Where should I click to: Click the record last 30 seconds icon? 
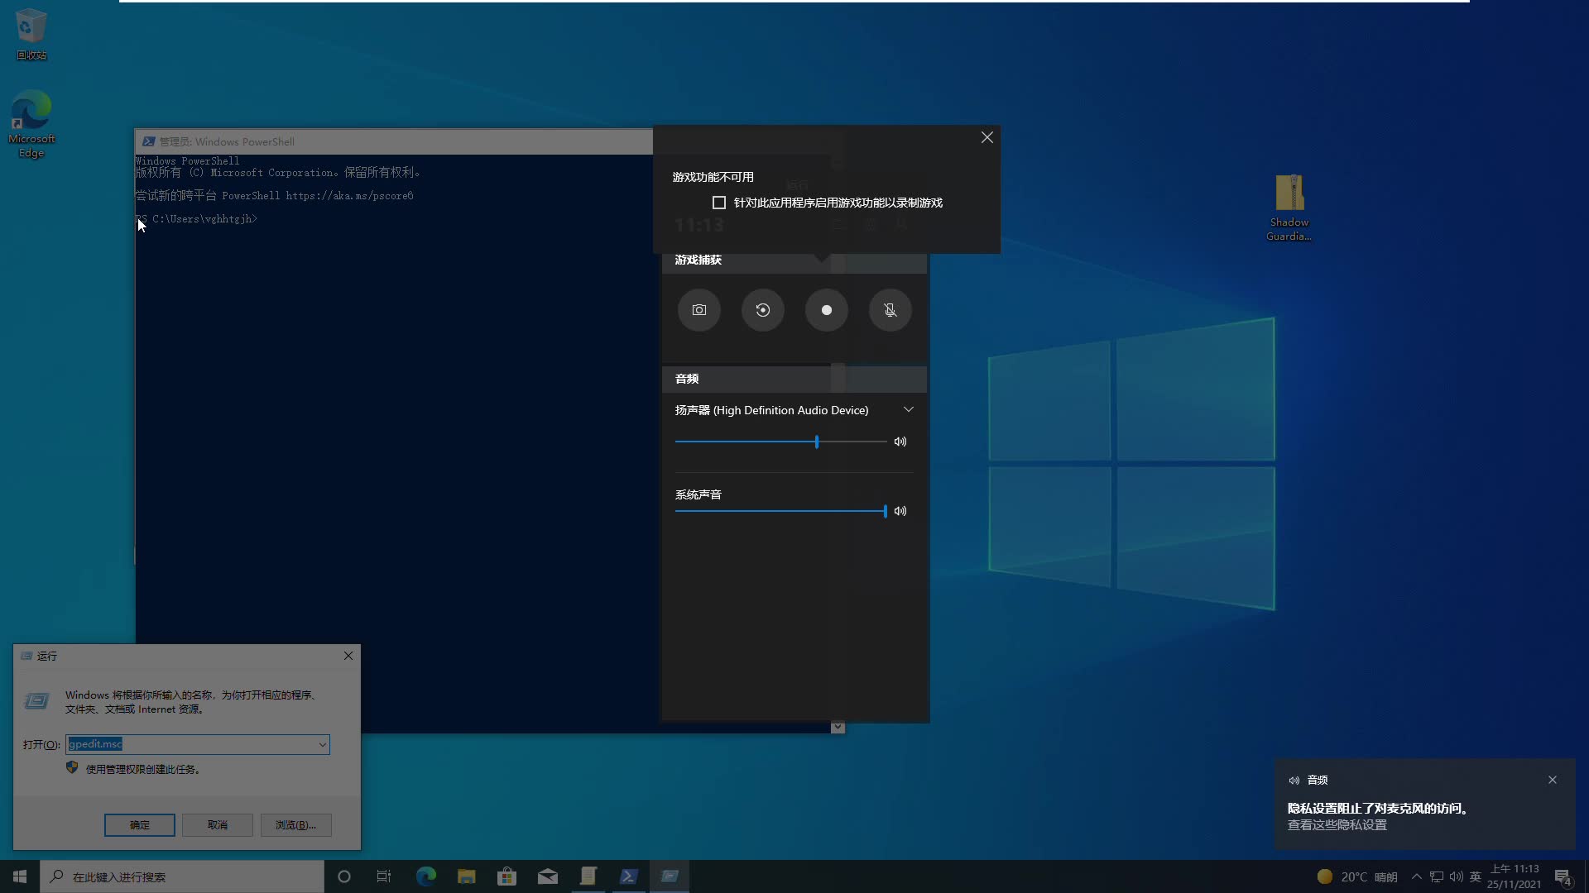pyautogui.click(x=762, y=310)
